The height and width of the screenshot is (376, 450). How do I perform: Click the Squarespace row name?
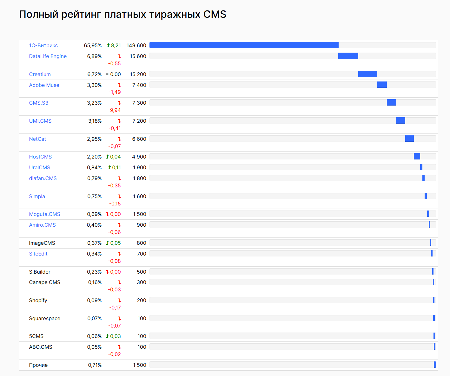45,318
